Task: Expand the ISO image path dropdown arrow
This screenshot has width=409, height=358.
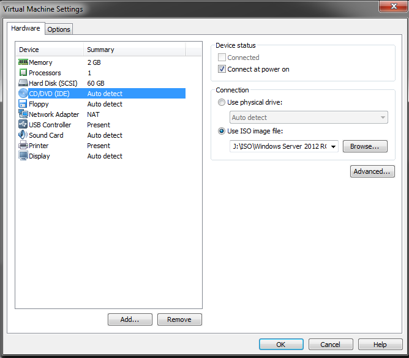Action: click(x=333, y=146)
